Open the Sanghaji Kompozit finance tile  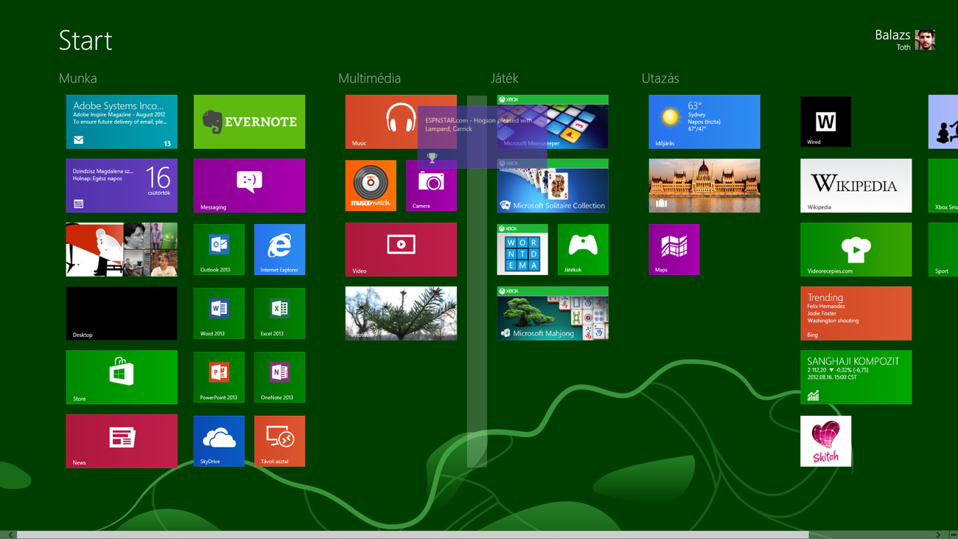[856, 378]
